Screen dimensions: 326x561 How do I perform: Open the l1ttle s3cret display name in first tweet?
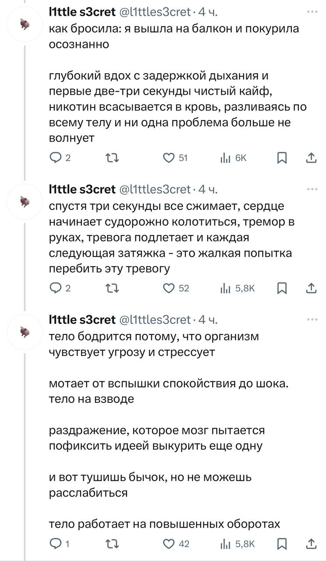coord(82,13)
